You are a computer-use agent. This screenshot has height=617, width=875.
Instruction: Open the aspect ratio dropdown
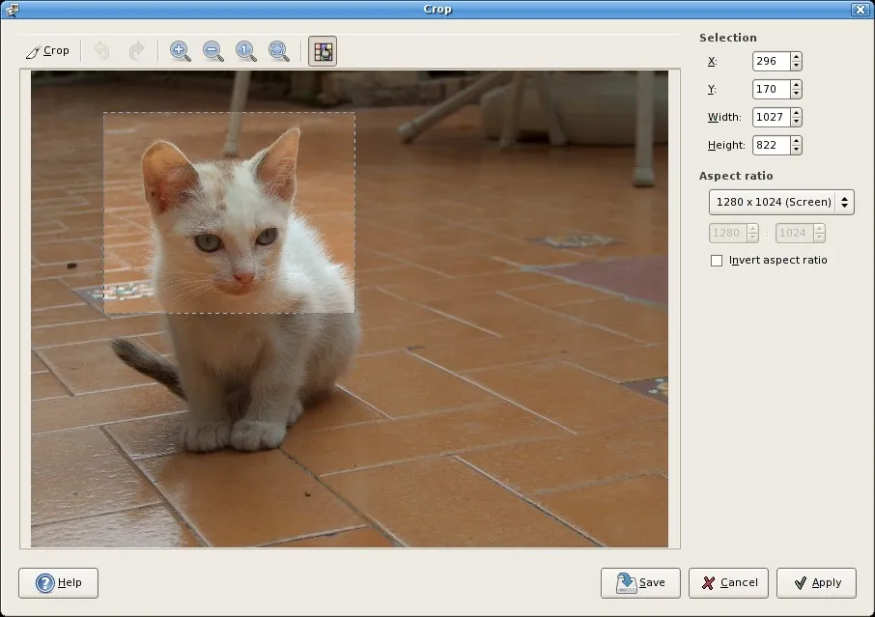[780, 202]
